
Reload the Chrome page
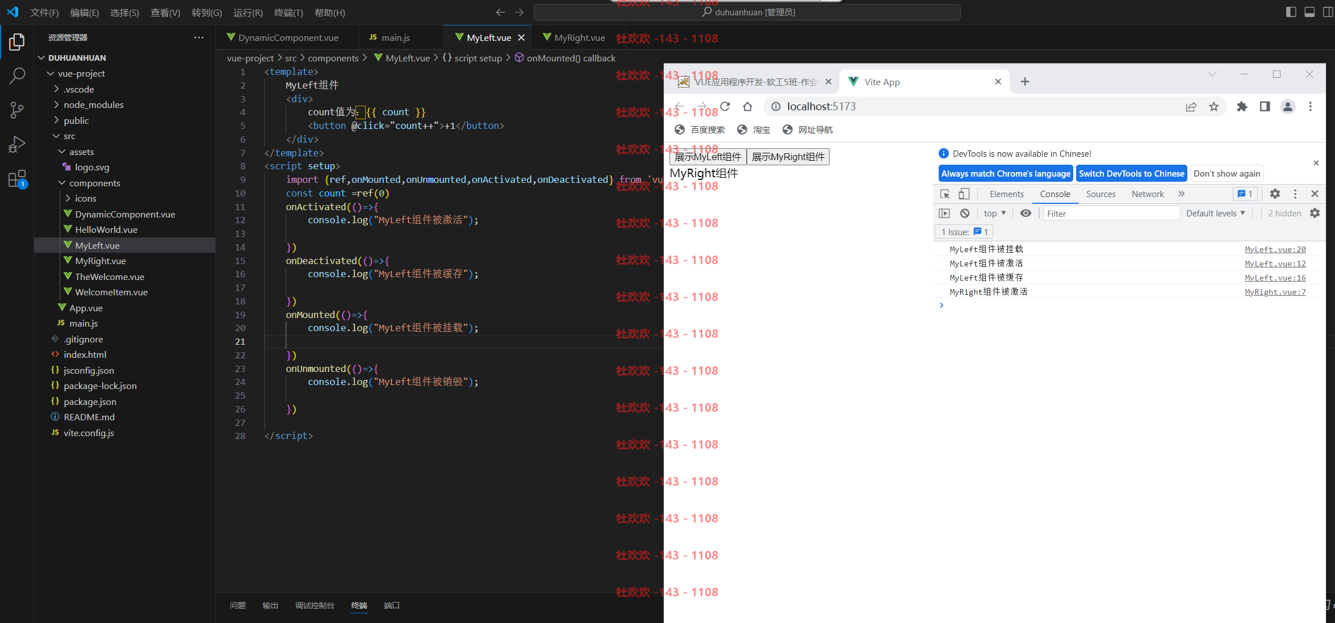tap(725, 106)
